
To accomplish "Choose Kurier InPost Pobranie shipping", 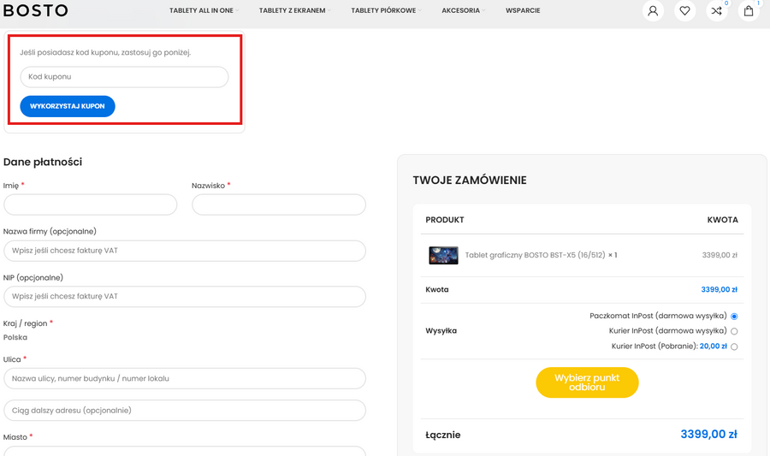I will point(734,346).
